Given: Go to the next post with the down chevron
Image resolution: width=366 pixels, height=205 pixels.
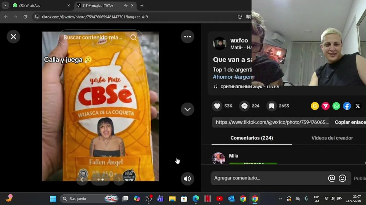Looking at the screenshot, I should tap(188, 109).
